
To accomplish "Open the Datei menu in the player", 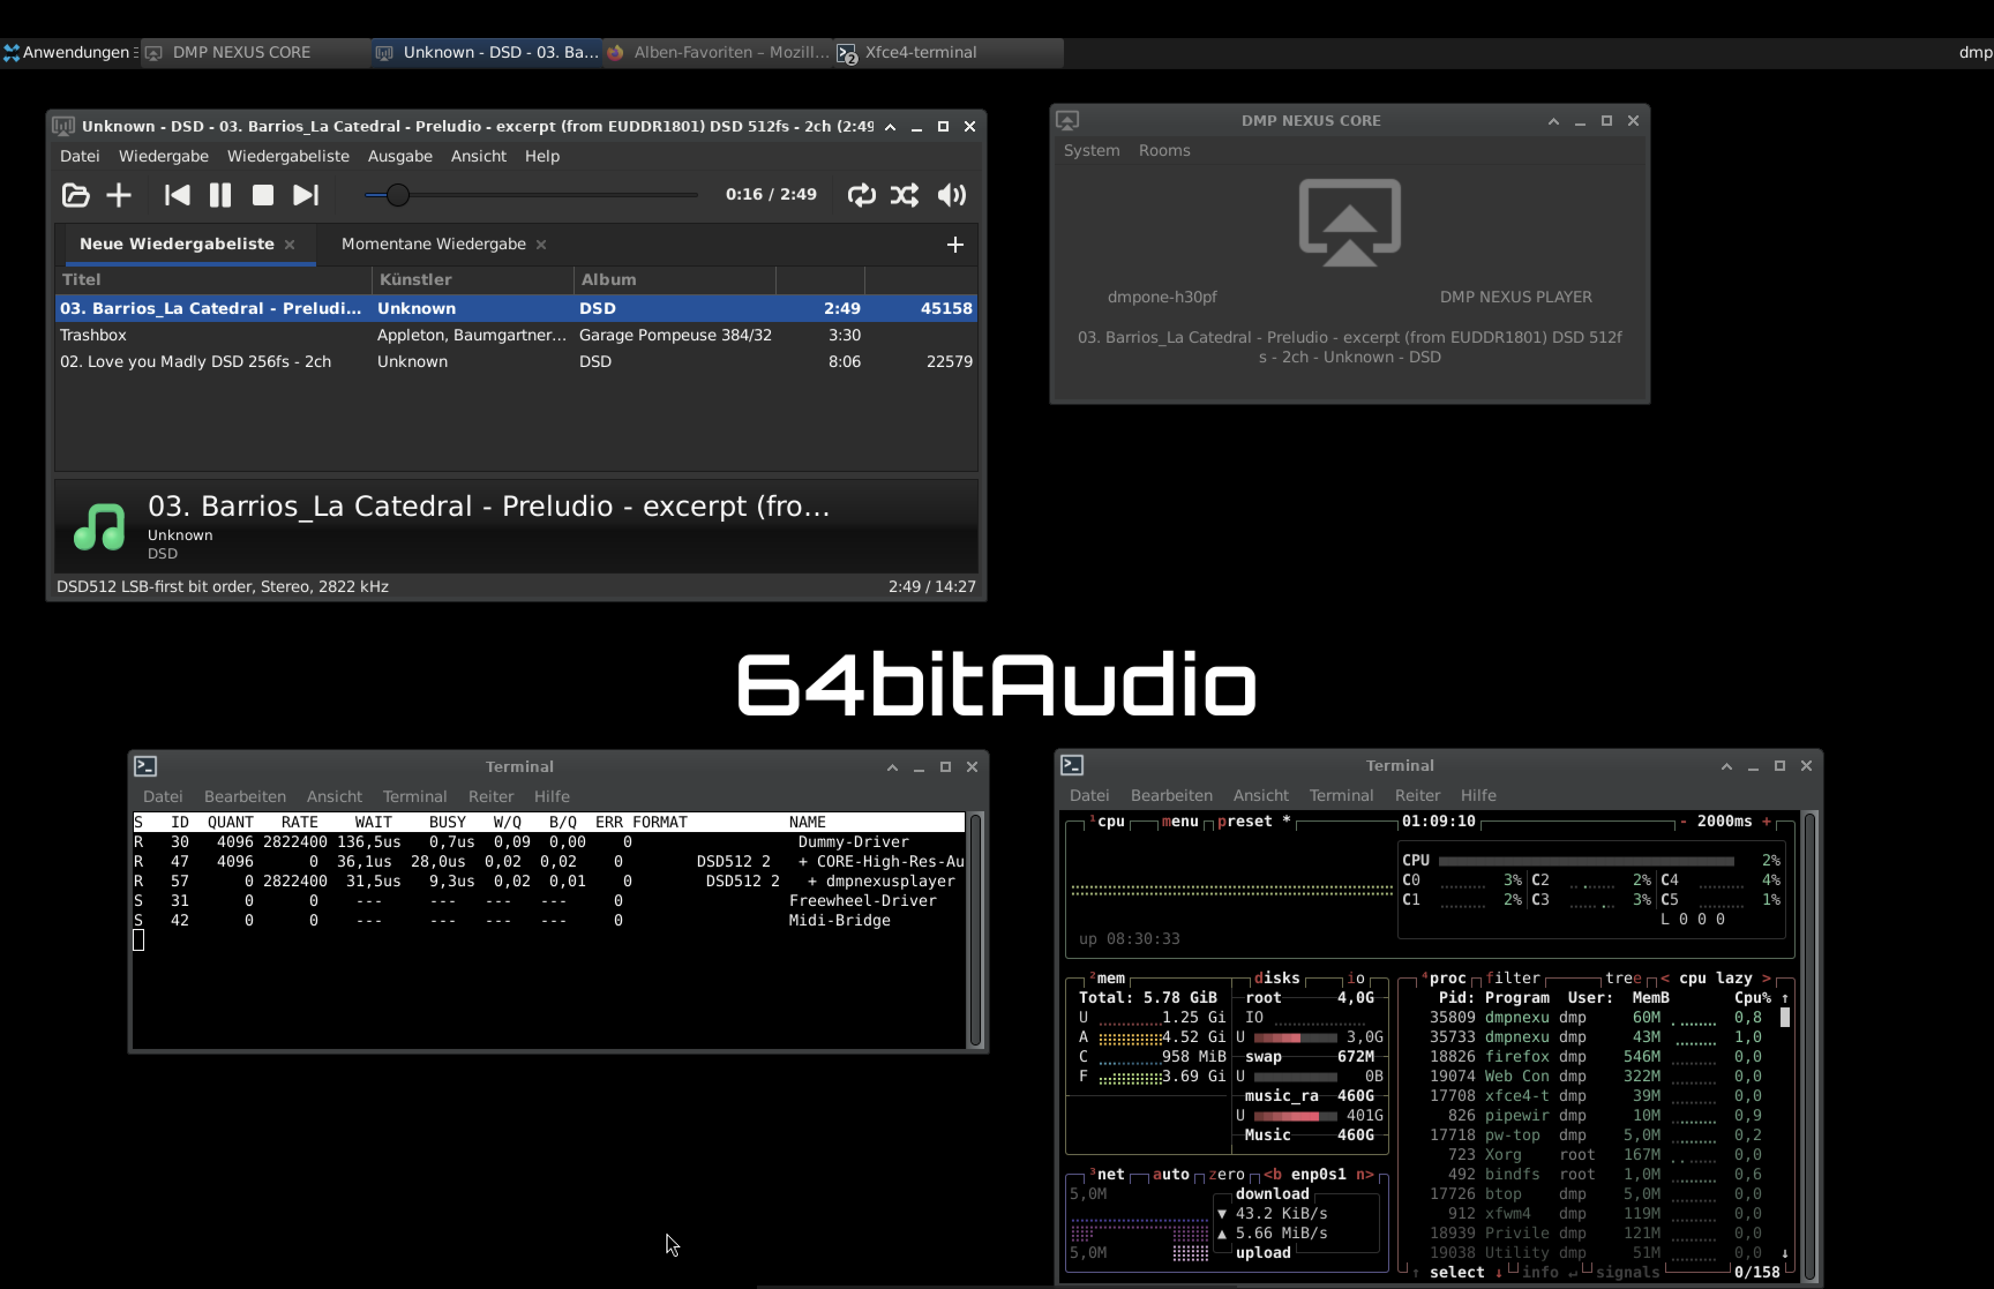I will 80,156.
